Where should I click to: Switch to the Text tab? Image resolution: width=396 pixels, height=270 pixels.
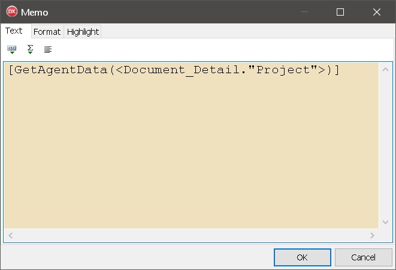click(x=14, y=31)
